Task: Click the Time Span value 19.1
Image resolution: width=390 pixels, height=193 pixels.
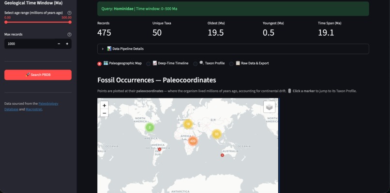Action: click(326, 32)
